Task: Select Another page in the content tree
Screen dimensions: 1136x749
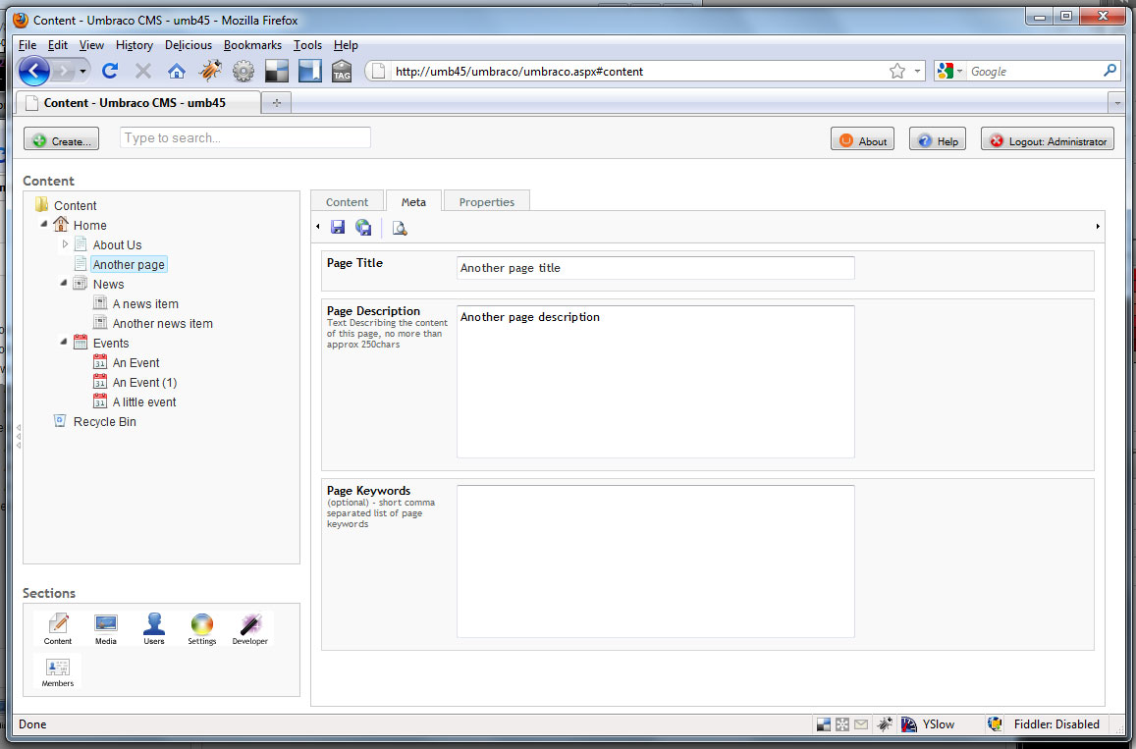Action: (x=129, y=264)
